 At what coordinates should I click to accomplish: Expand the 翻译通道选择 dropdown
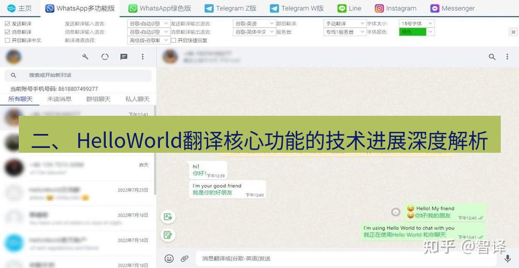(149, 40)
